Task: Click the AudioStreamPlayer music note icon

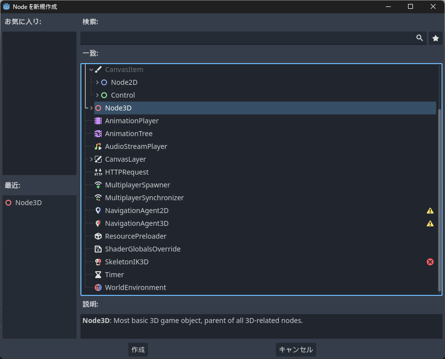Action: tap(98, 146)
